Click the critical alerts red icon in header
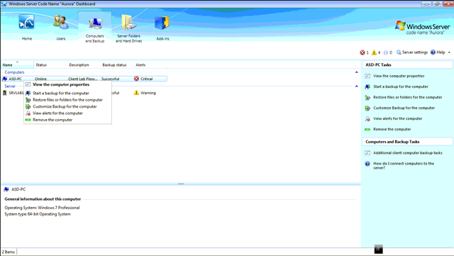 coord(362,52)
